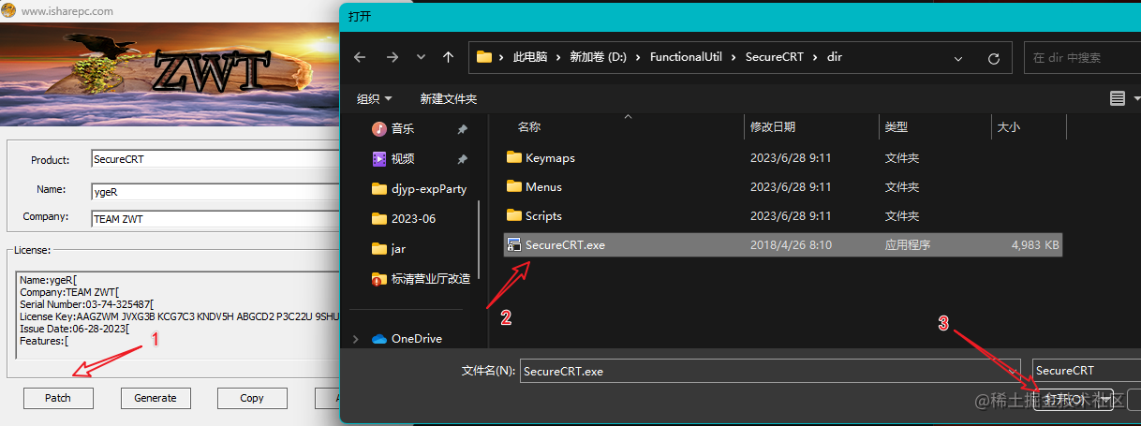The image size is (1141, 426).
Task: Open the view options dropdown arrow
Action: [x=1136, y=98]
